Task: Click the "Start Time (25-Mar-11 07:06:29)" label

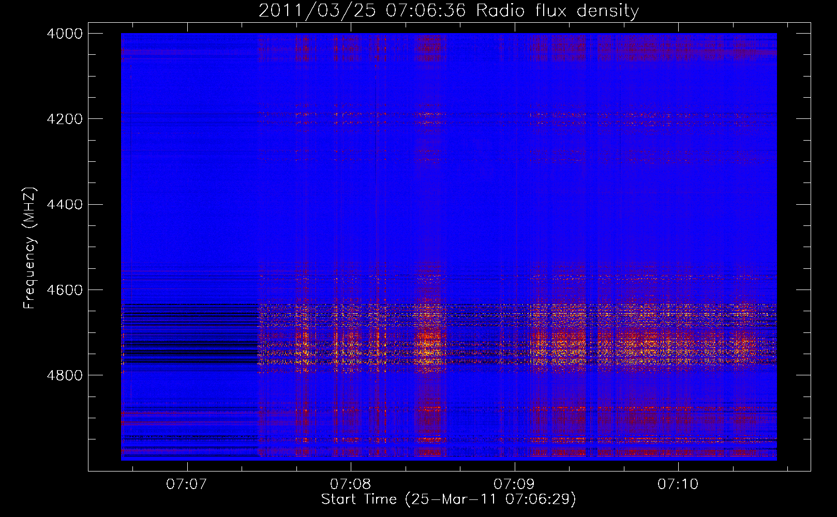Action: tap(449, 499)
